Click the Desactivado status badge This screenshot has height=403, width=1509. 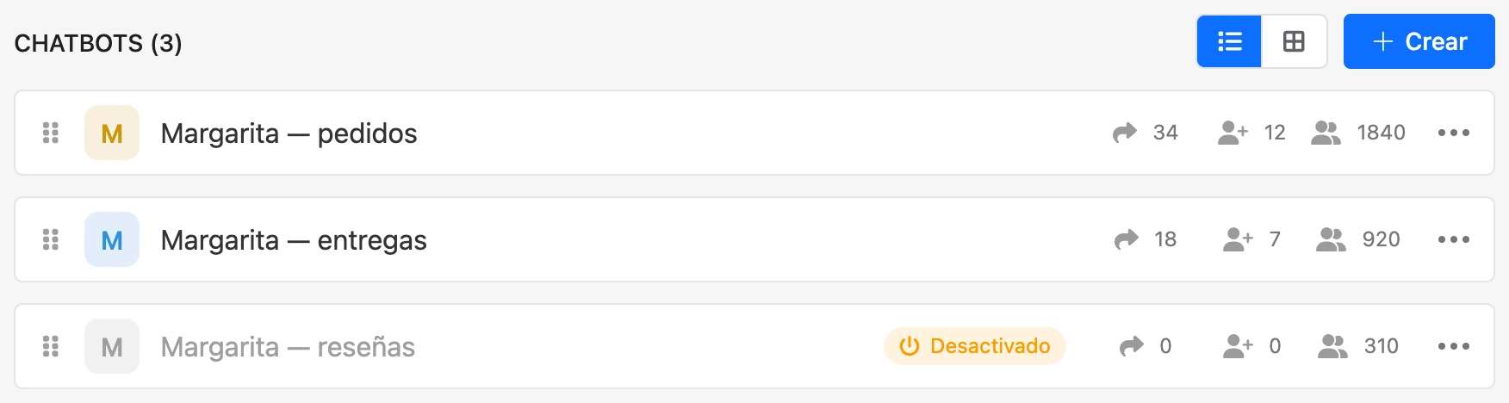(974, 346)
